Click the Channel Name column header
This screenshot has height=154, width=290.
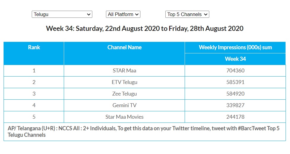(124, 47)
